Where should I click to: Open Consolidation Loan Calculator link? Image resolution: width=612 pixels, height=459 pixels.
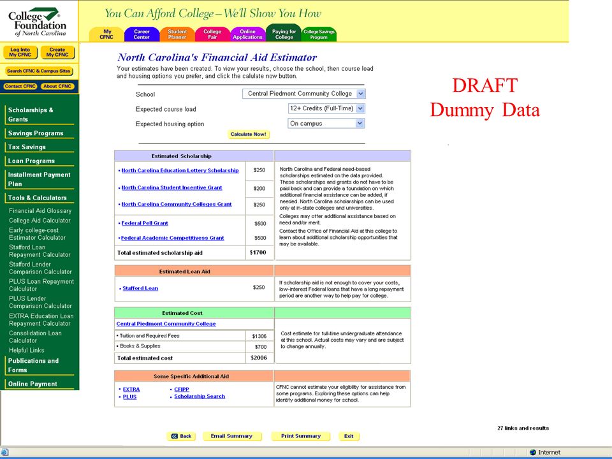[x=35, y=337]
